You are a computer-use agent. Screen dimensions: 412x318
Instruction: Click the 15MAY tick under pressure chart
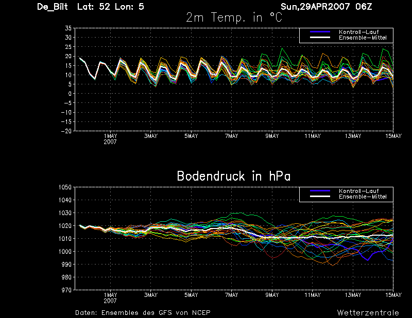[x=393, y=295]
